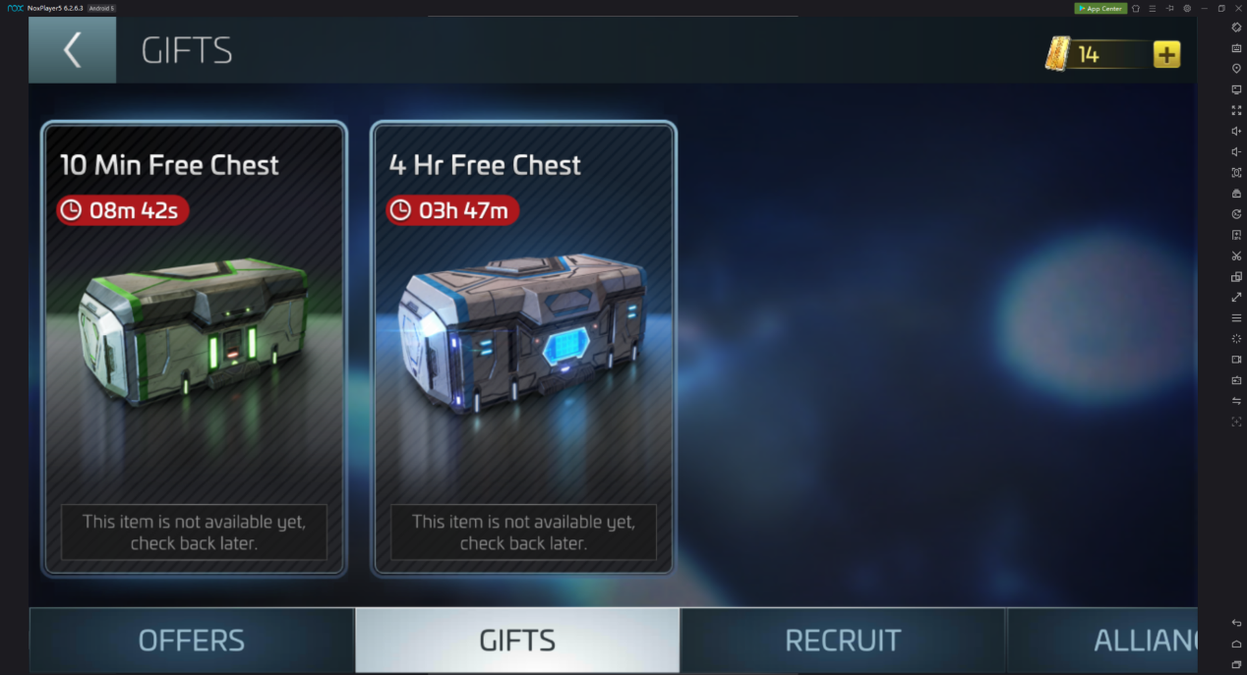Viewport: 1247px width, 675px height.
Task: Open the ALLIANCE tab
Action: pos(1102,641)
